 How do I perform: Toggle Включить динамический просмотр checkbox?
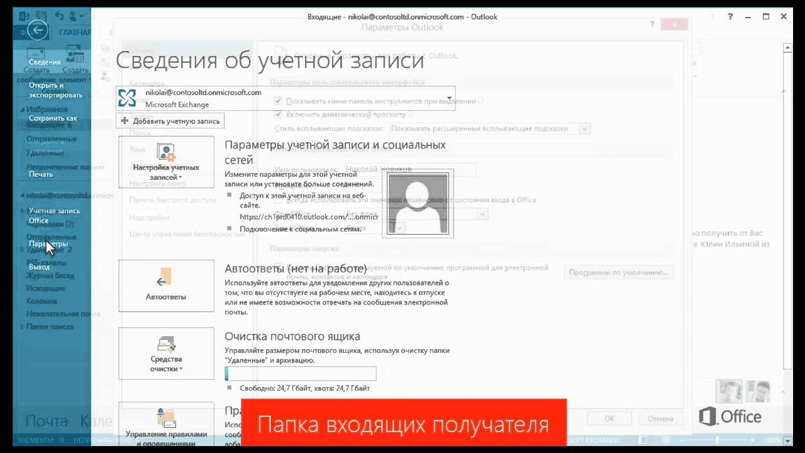point(278,115)
